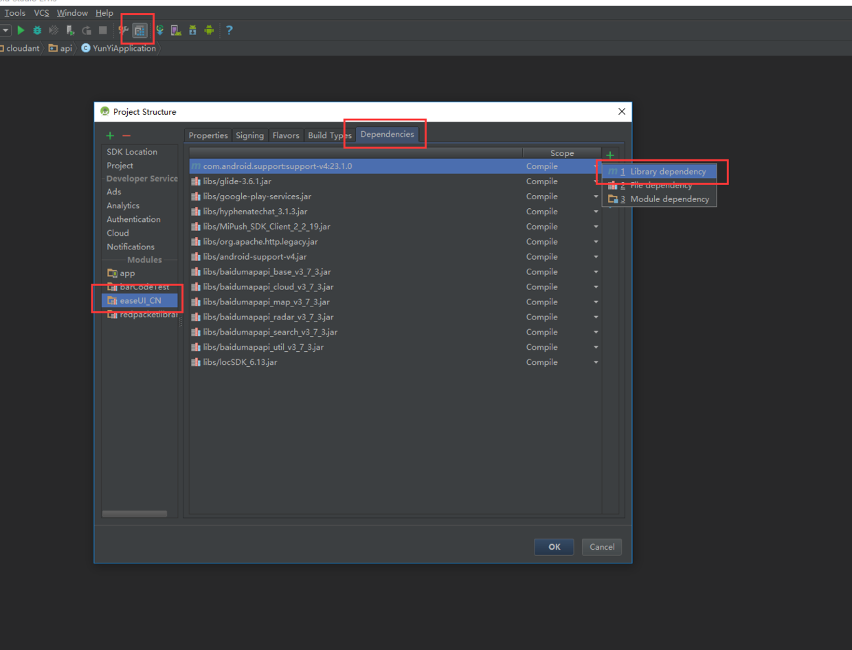852x650 pixels.
Task: Select libs/baidumapapi_search_v3_7_3.jar row
Action: 395,332
